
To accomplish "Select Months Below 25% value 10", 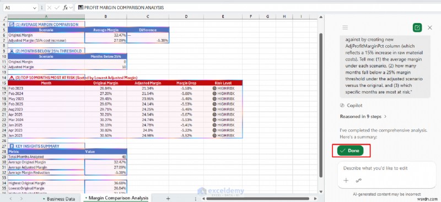I will tap(106, 67).
